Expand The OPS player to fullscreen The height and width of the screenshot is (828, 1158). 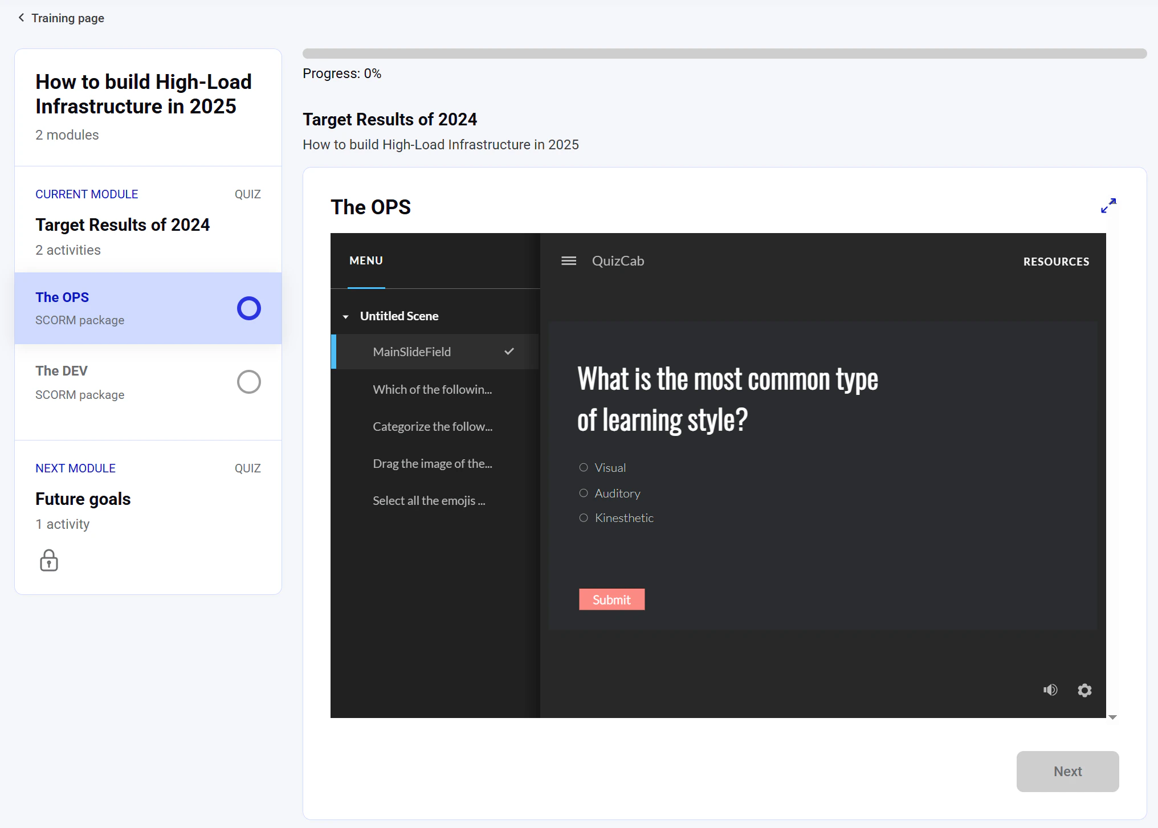[x=1108, y=206]
